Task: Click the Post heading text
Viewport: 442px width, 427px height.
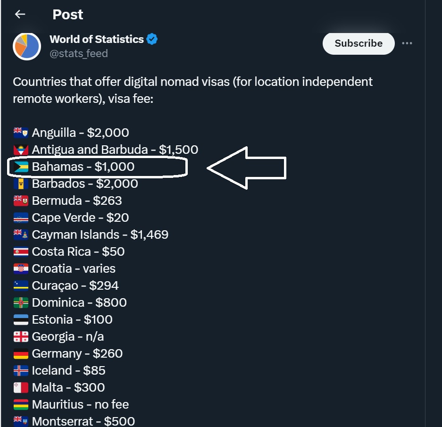Action: [x=68, y=15]
